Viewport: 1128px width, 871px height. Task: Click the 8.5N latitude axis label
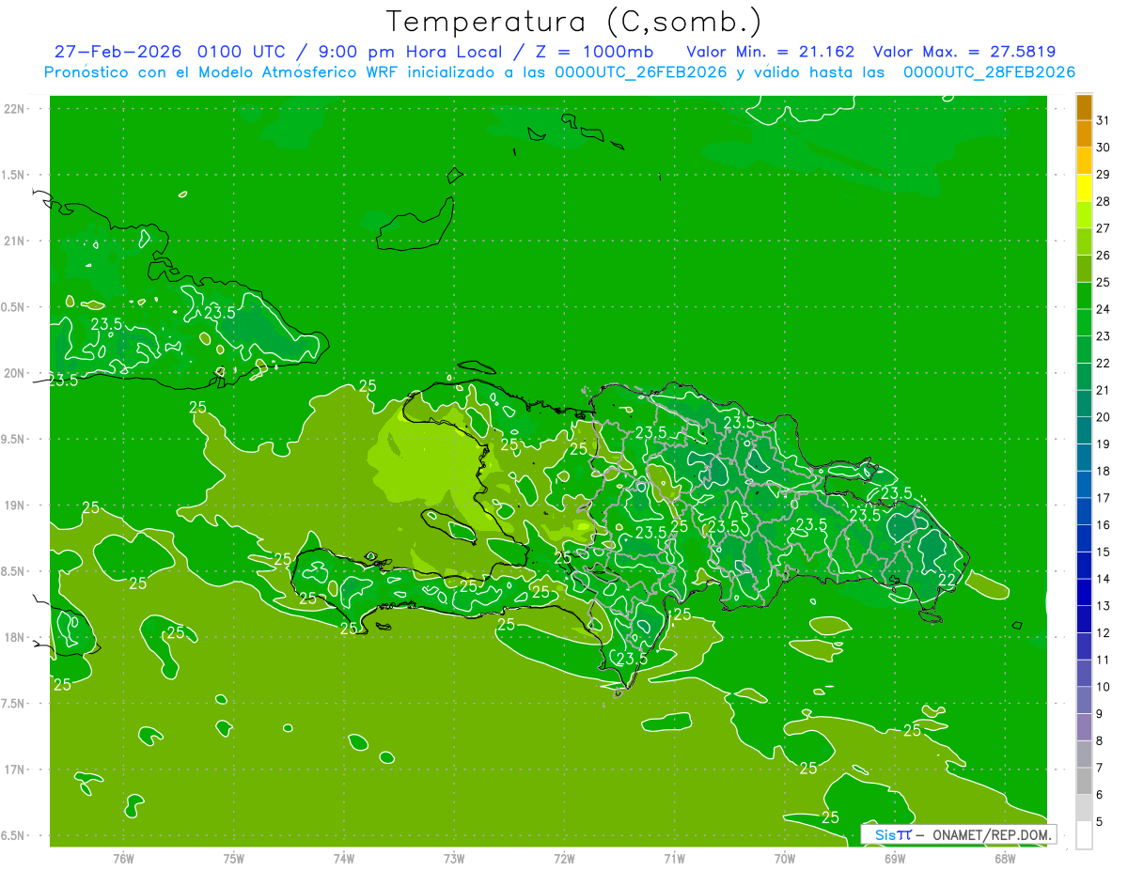(12, 572)
